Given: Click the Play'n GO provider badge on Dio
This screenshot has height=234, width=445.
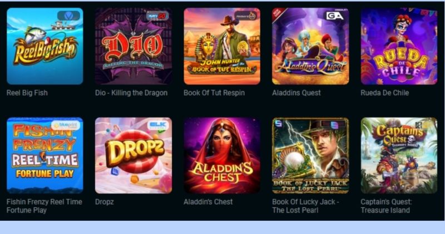Looking at the screenshot, I should tap(157, 16).
